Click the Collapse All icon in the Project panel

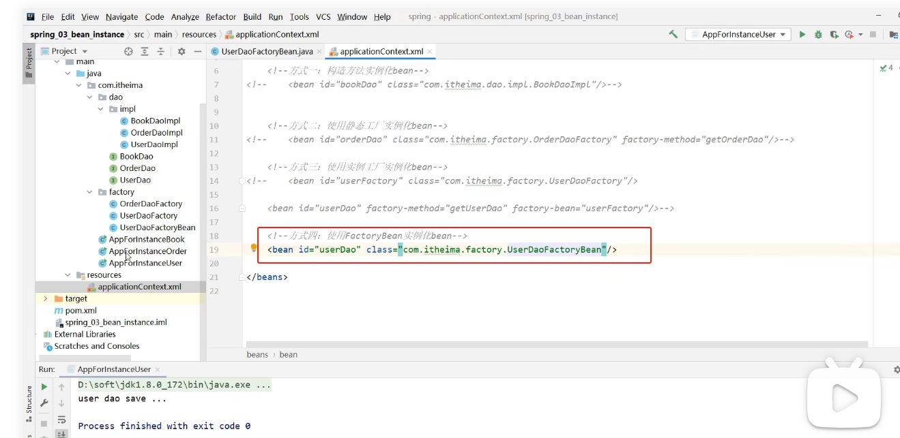pyautogui.click(x=161, y=51)
